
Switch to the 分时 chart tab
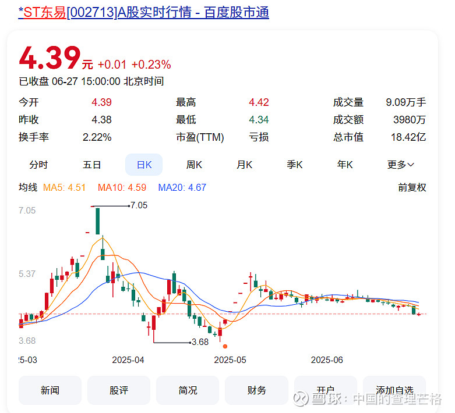point(38,165)
